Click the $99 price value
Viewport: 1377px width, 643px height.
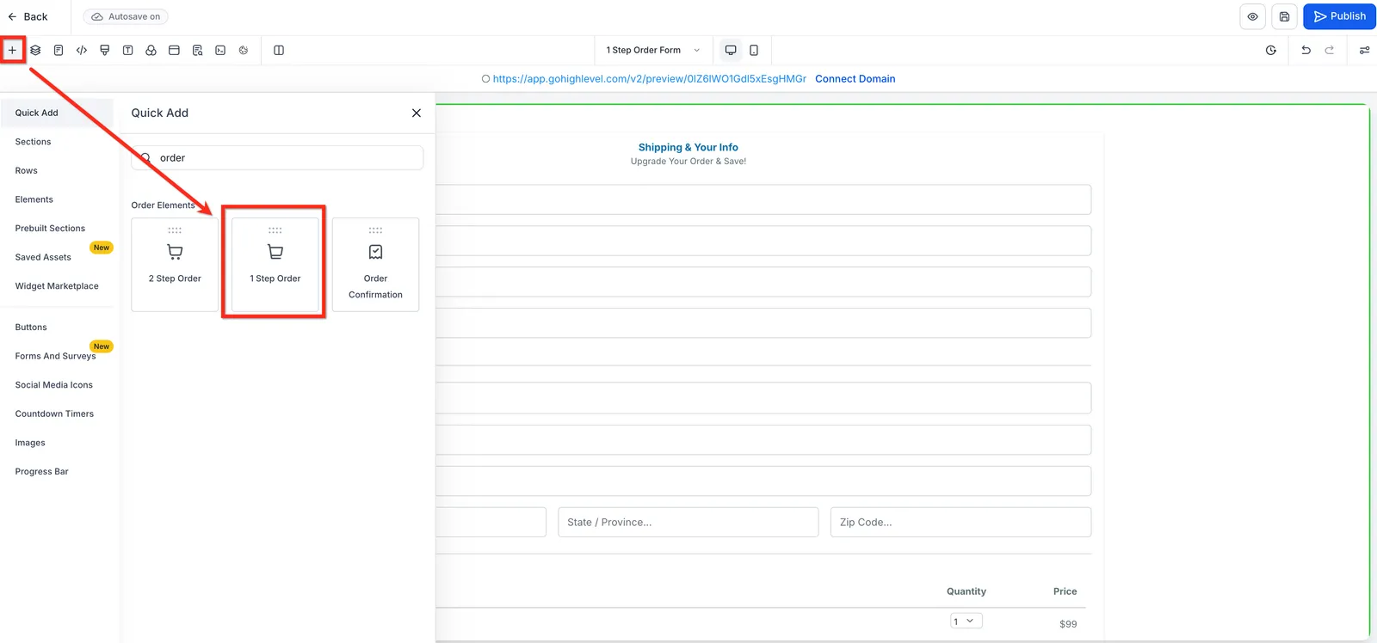(1068, 624)
